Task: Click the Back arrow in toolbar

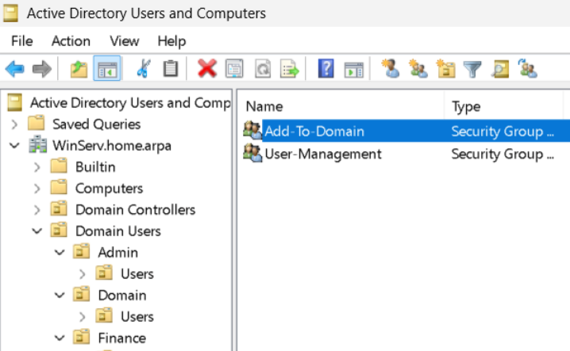Action: point(14,70)
